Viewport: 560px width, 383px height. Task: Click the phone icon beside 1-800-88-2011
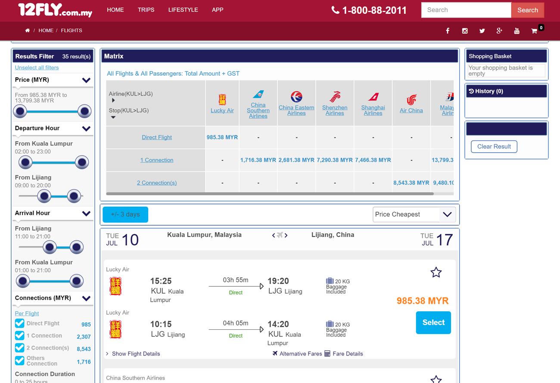(x=335, y=10)
